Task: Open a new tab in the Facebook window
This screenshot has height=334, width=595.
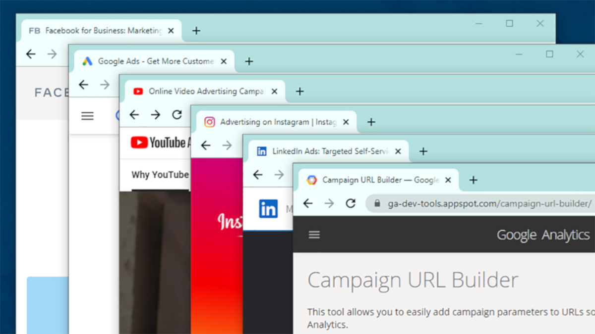Action: (196, 31)
